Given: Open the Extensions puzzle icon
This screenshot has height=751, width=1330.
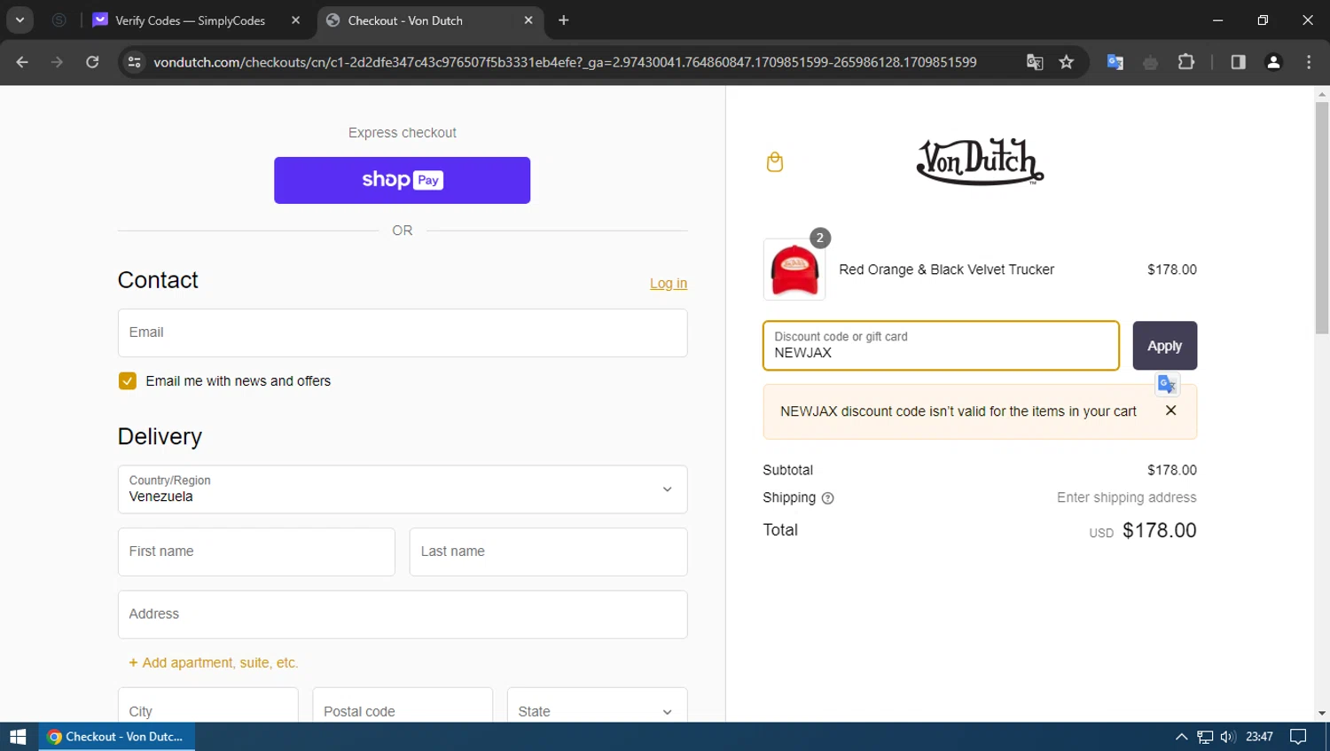Looking at the screenshot, I should (x=1186, y=62).
